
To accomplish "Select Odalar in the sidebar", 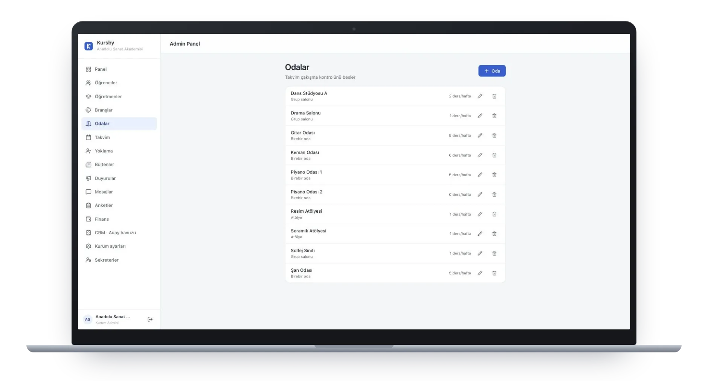I will click(119, 123).
